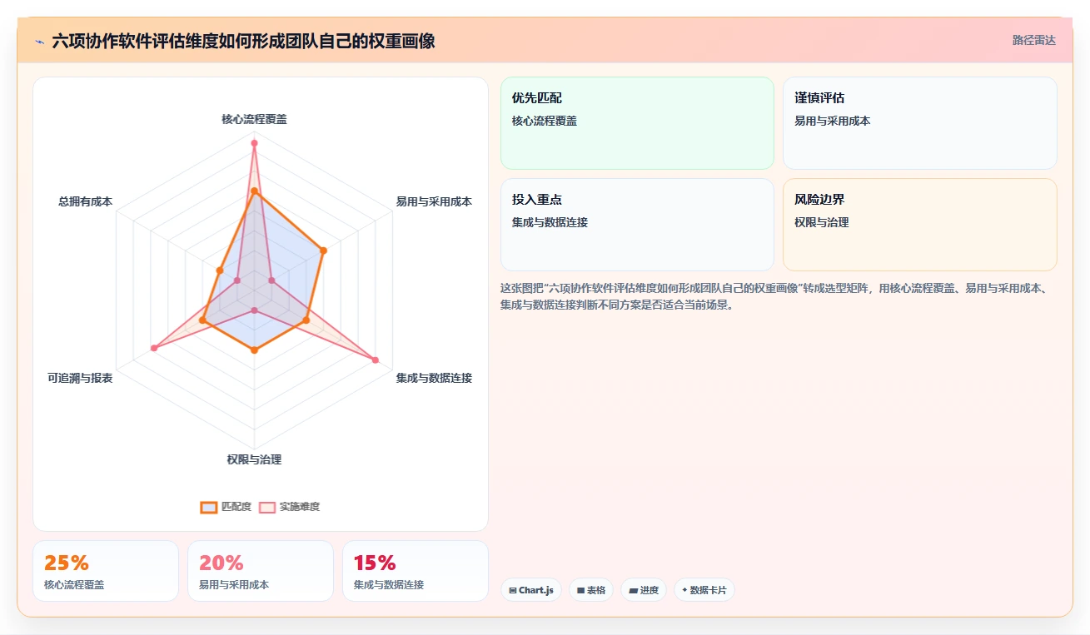Click the main title 六项协作软件评估维度

click(x=243, y=41)
